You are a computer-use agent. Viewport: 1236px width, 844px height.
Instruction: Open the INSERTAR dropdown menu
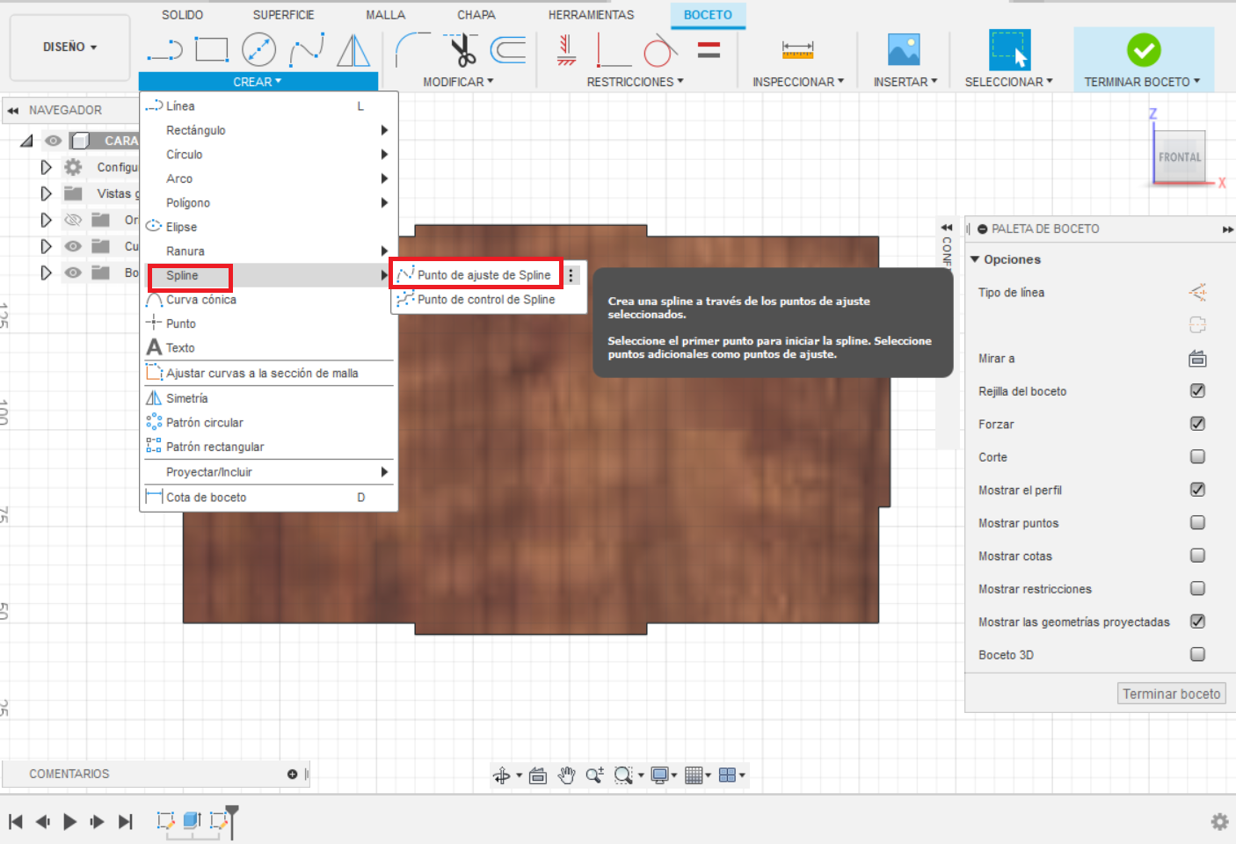tap(905, 82)
